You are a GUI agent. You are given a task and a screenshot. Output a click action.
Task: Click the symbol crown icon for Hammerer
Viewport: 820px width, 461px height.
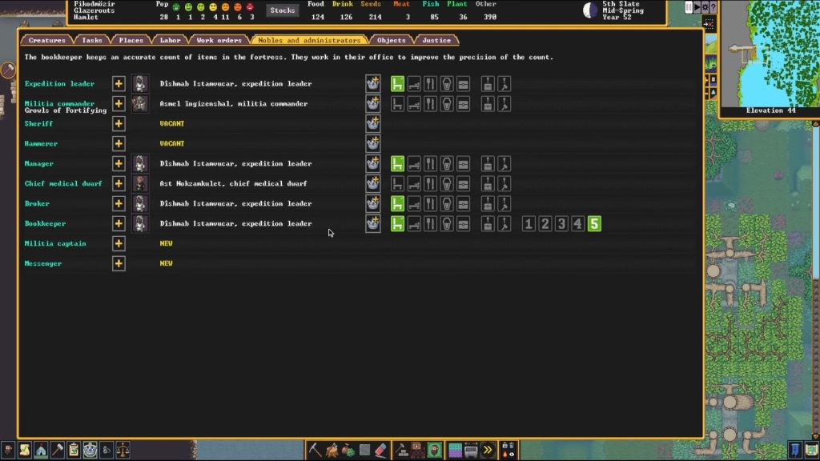(373, 143)
